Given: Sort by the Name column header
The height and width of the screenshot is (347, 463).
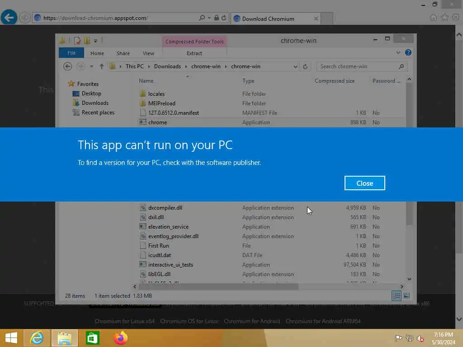Looking at the screenshot, I should (x=146, y=81).
